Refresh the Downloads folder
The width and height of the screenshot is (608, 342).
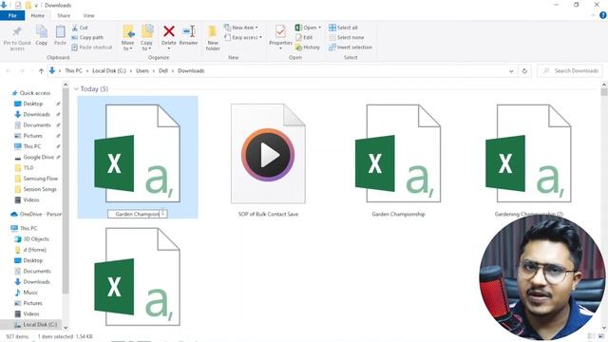(524, 71)
